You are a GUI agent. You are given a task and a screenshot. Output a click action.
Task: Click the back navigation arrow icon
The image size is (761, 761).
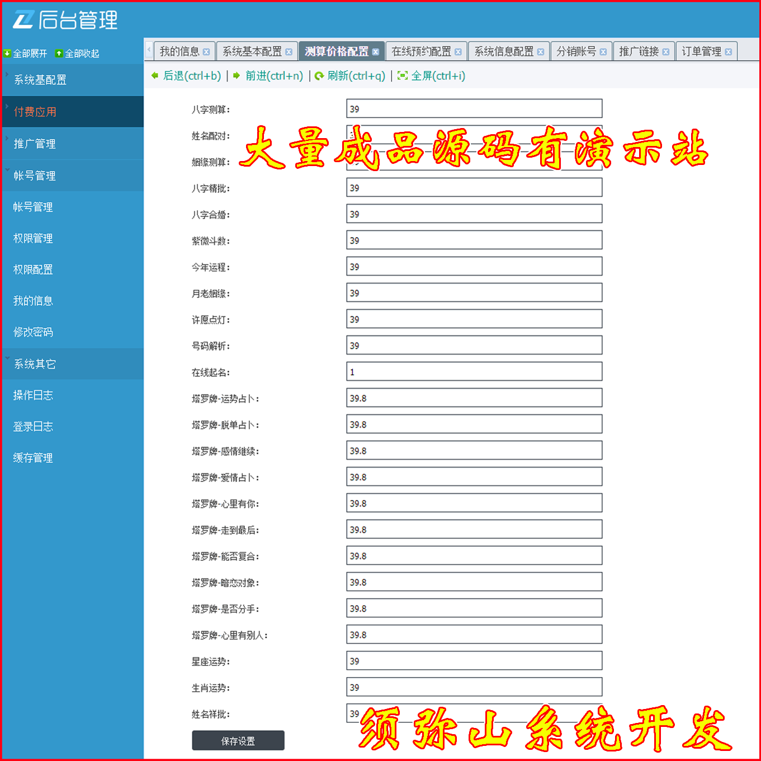155,76
